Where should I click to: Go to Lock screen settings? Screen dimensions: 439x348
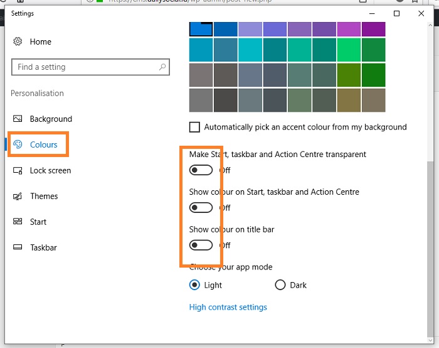[x=50, y=170]
